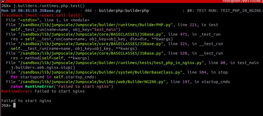Click line number 471
This screenshot has width=263, height=116.
[184, 35]
